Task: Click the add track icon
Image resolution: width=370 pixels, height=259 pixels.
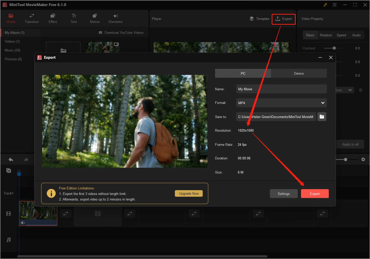Action: tap(9, 171)
